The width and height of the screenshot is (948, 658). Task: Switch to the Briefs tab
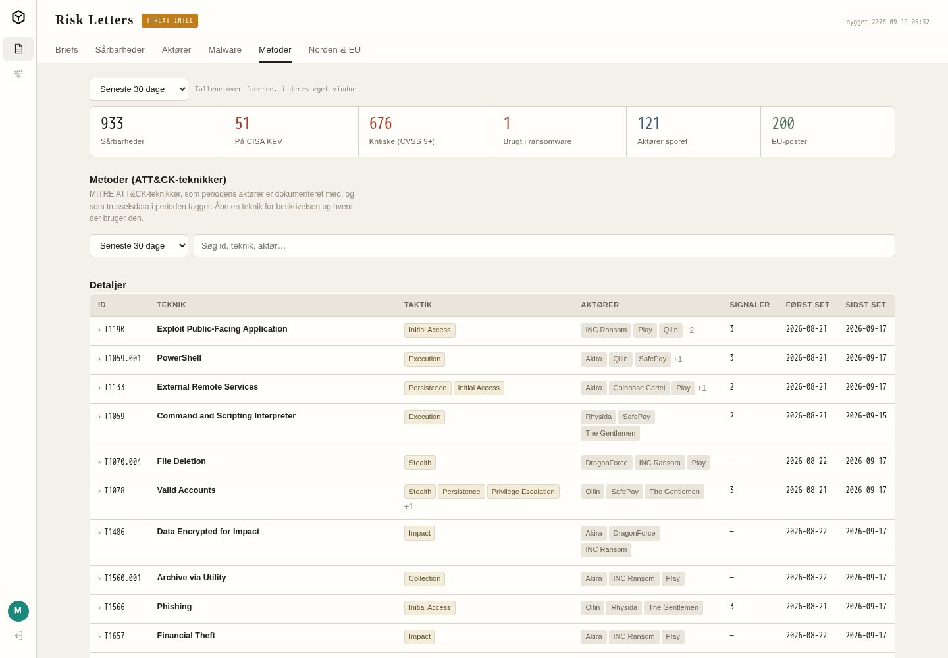point(66,50)
